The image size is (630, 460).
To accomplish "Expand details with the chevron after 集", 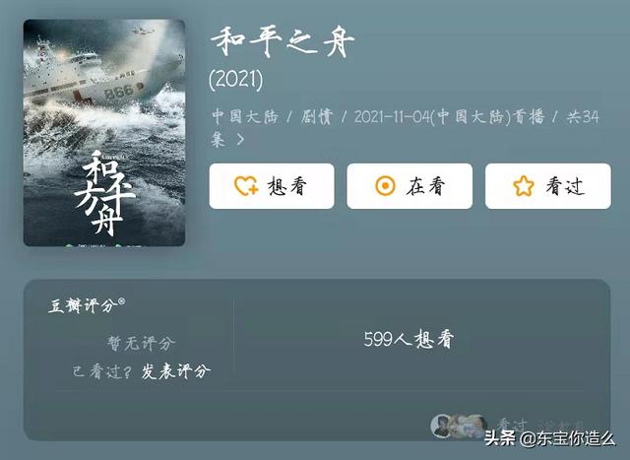I will [x=240, y=140].
